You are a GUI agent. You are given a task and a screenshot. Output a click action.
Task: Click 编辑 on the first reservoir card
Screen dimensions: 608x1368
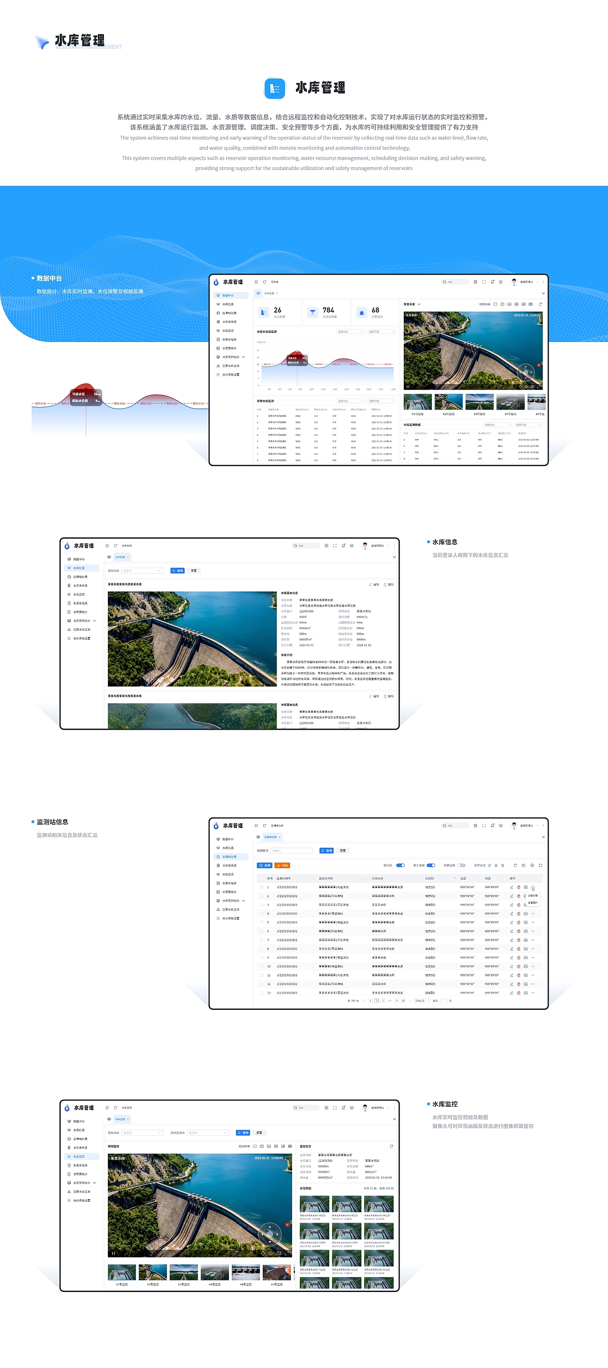point(374,584)
